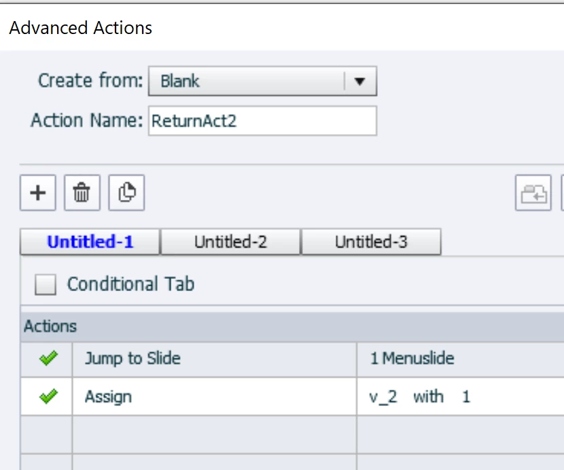Screen dimensions: 564x470
Task: Click the 1 Menuslide parameter cell
Action: pyautogui.click(x=459, y=358)
